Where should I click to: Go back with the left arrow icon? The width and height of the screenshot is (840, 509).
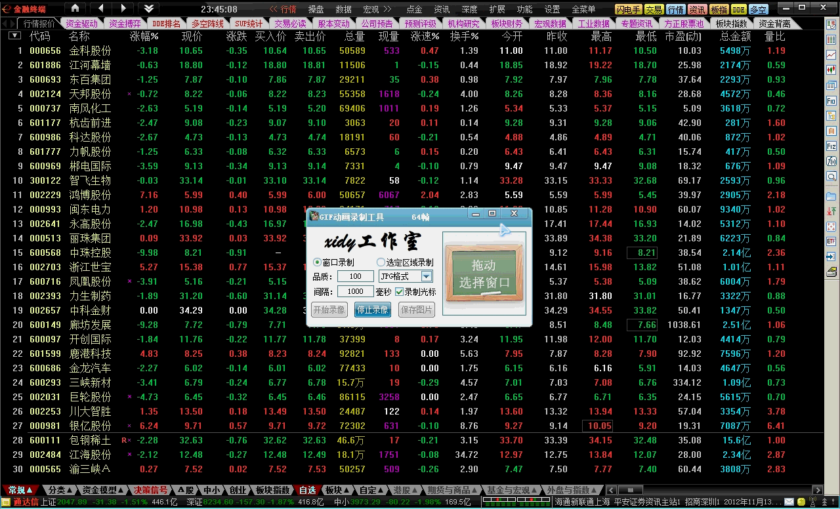(100, 9)
